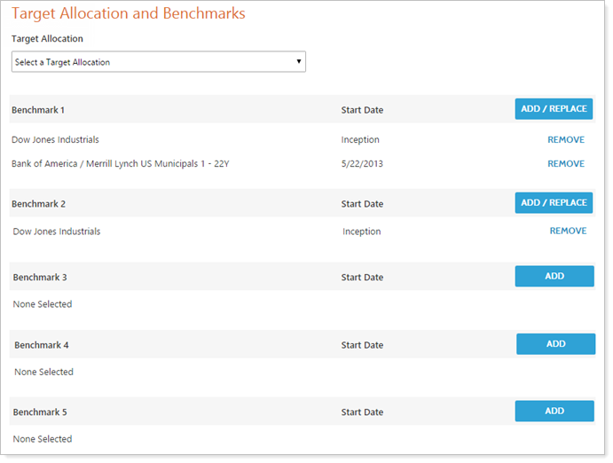Screen dimensions: 613x463
Task: Click the Target Allocation and Benchmarks title
Action: 129,14
